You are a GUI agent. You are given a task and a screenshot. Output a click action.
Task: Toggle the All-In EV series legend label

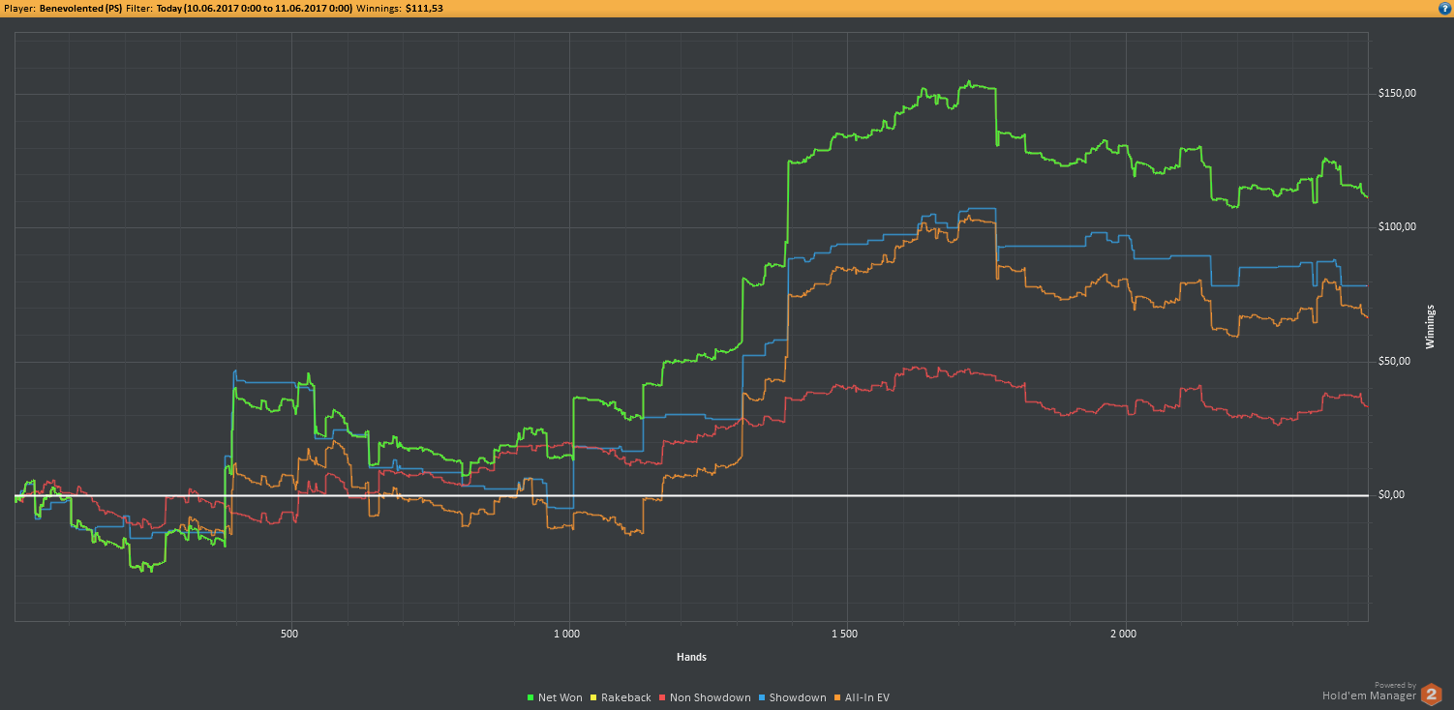pyautogui.click(x=867, y=697)
